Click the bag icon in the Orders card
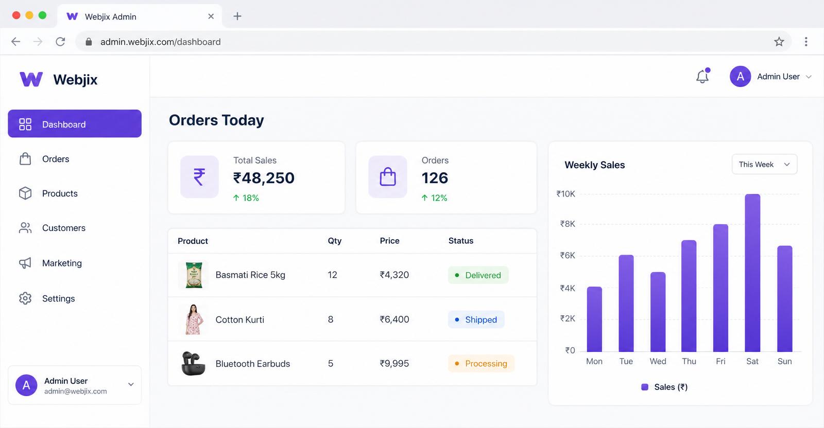 point(388,177)
